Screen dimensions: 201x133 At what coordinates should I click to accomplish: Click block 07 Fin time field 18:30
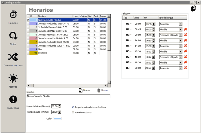[x=150, y=57]
